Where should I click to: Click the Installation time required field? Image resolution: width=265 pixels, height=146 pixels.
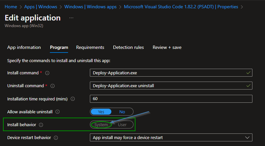pyautogui.click(x=171, y=99)
